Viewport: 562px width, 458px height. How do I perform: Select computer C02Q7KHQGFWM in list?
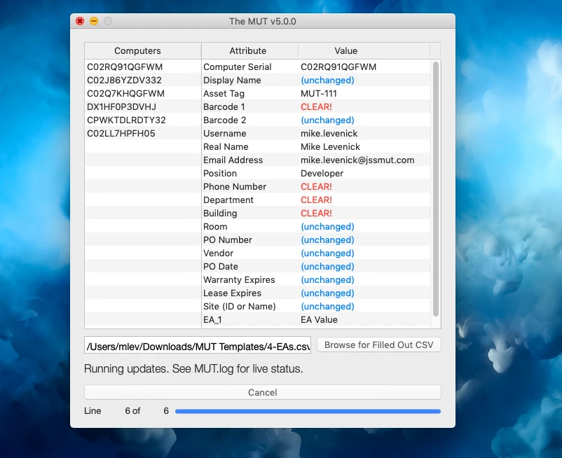[143, 93]
